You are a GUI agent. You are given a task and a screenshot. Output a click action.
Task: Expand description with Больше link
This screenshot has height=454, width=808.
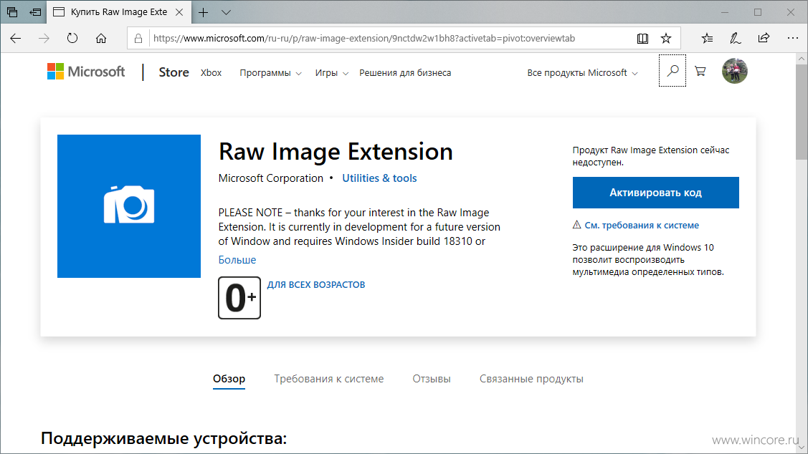(x=237, y=260)
